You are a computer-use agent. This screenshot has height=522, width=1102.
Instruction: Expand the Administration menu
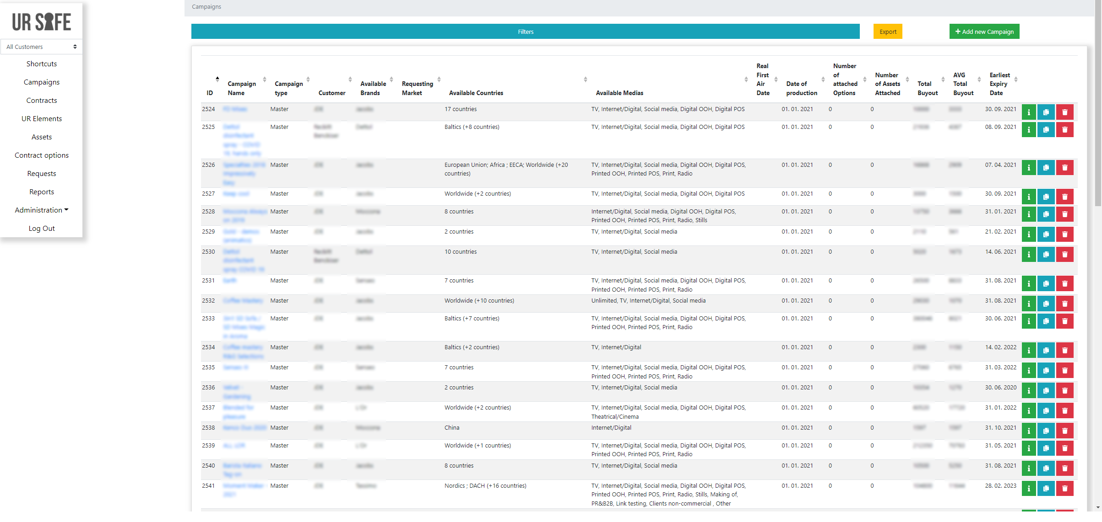click(41, 210)
